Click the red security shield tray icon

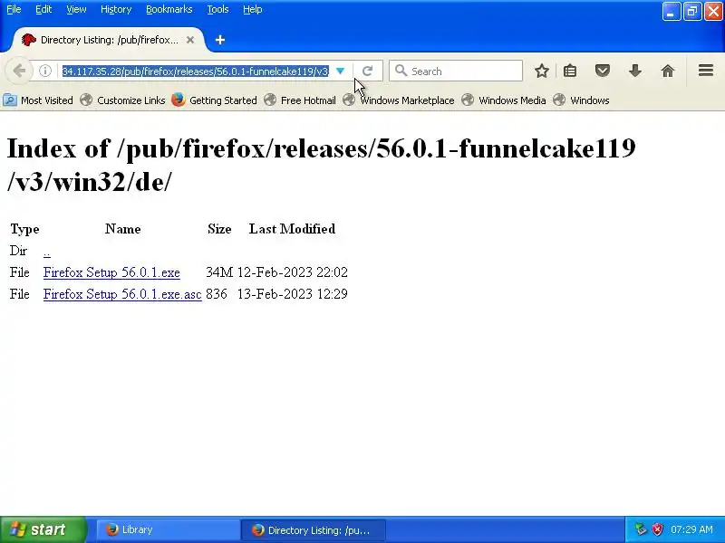pyautogui.click(x=657, y=529)
